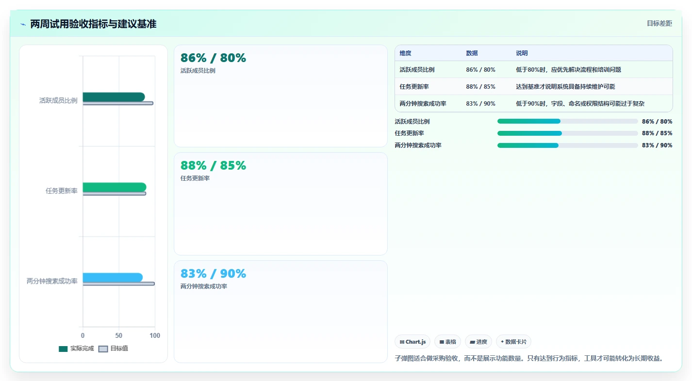Click the 表格 tag chip
This screenshot has height=381, width=692.
[x=447, y=342]
